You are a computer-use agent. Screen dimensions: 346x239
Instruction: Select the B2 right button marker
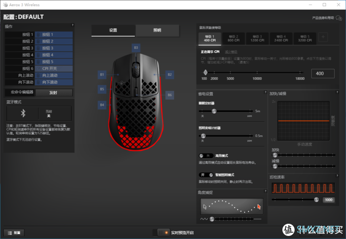point(169,75)
